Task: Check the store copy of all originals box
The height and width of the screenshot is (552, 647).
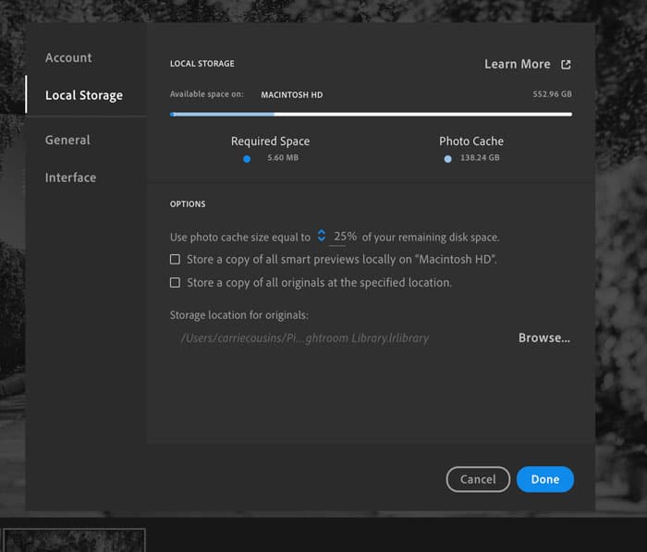Action: point(176,283)
